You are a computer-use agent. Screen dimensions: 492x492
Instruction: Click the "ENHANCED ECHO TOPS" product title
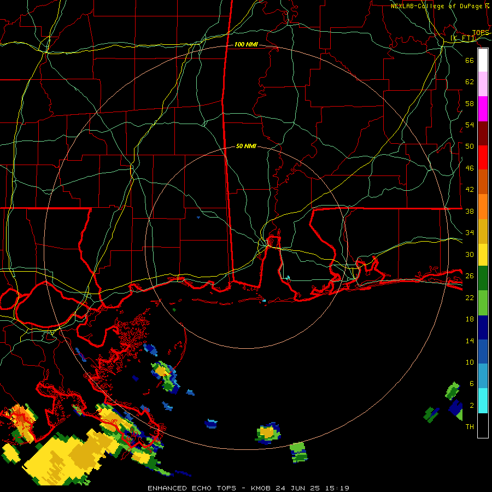pyautogui.click(x=191, y=488)
